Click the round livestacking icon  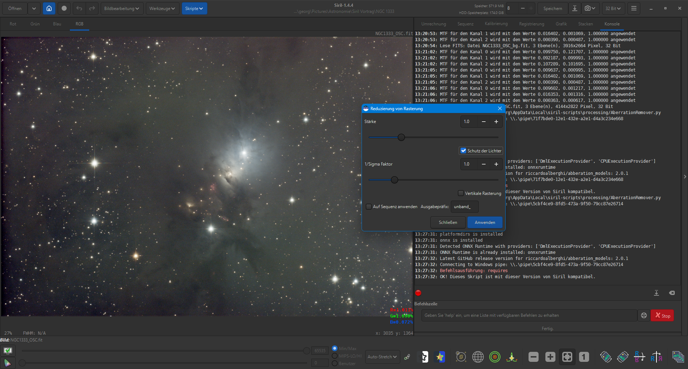(x=64, y=8)
